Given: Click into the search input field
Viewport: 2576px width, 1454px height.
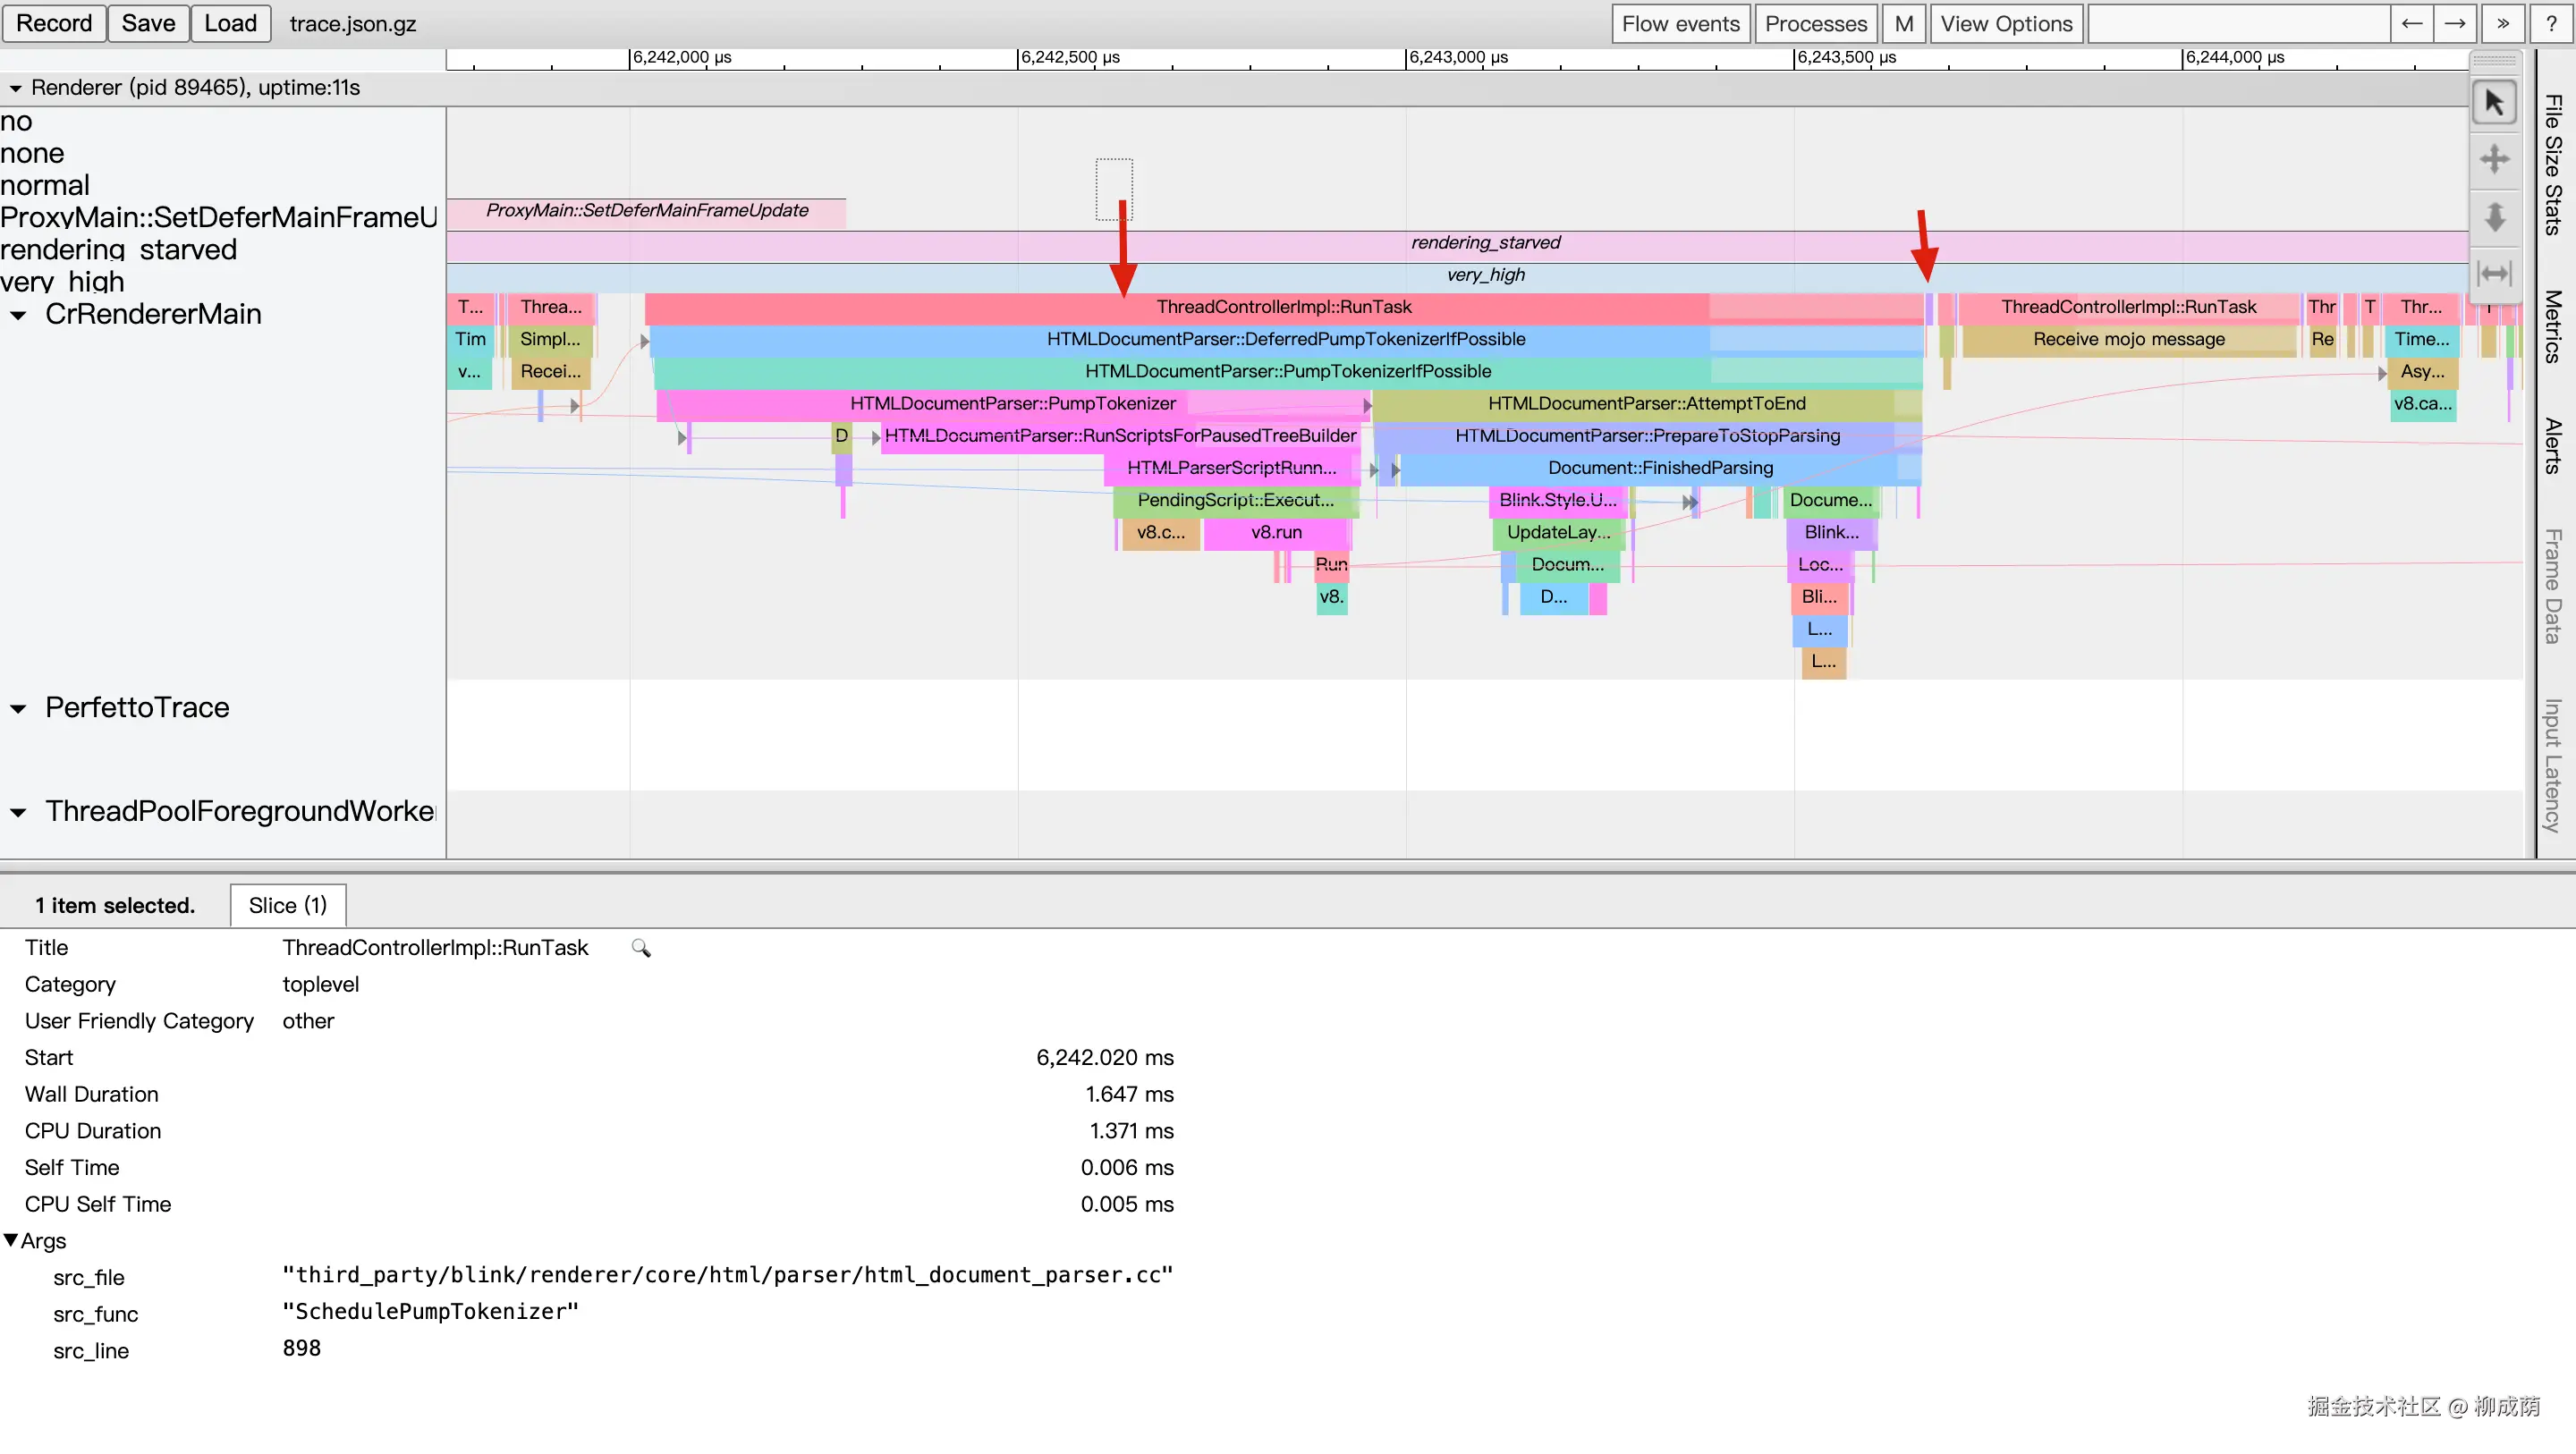Looking at the screenshot, I should (x=2238, y=24).
